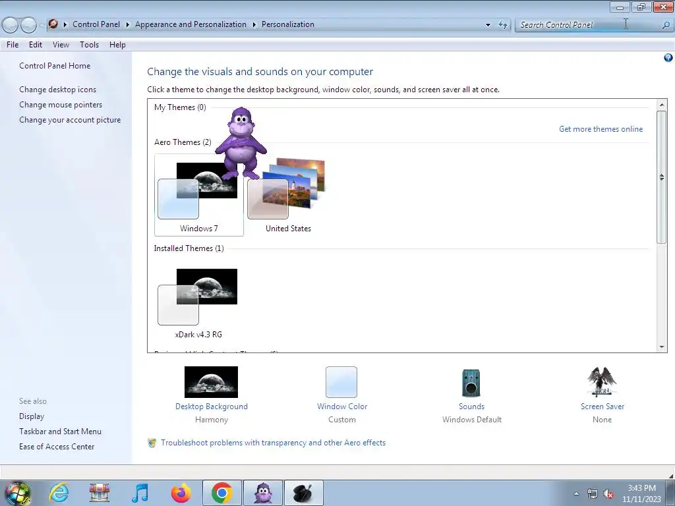Open the music note taskbar icon
The width and height of the screenshot is (675, 506).
pos(140,493)
